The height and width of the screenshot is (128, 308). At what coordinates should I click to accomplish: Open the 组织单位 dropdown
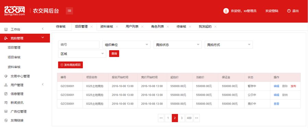point(126,45)
